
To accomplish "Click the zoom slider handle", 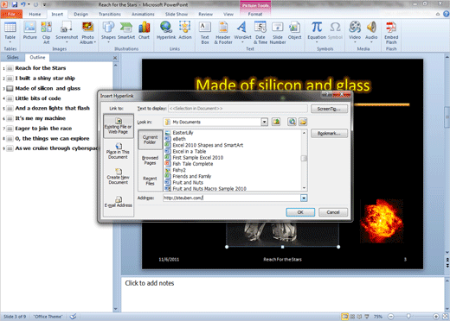I will 408,317.
